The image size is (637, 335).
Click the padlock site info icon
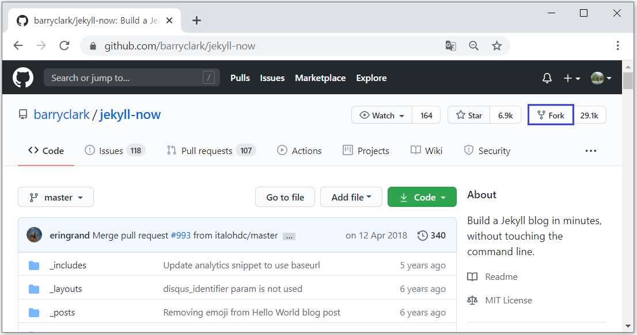[x=93, y=46]
